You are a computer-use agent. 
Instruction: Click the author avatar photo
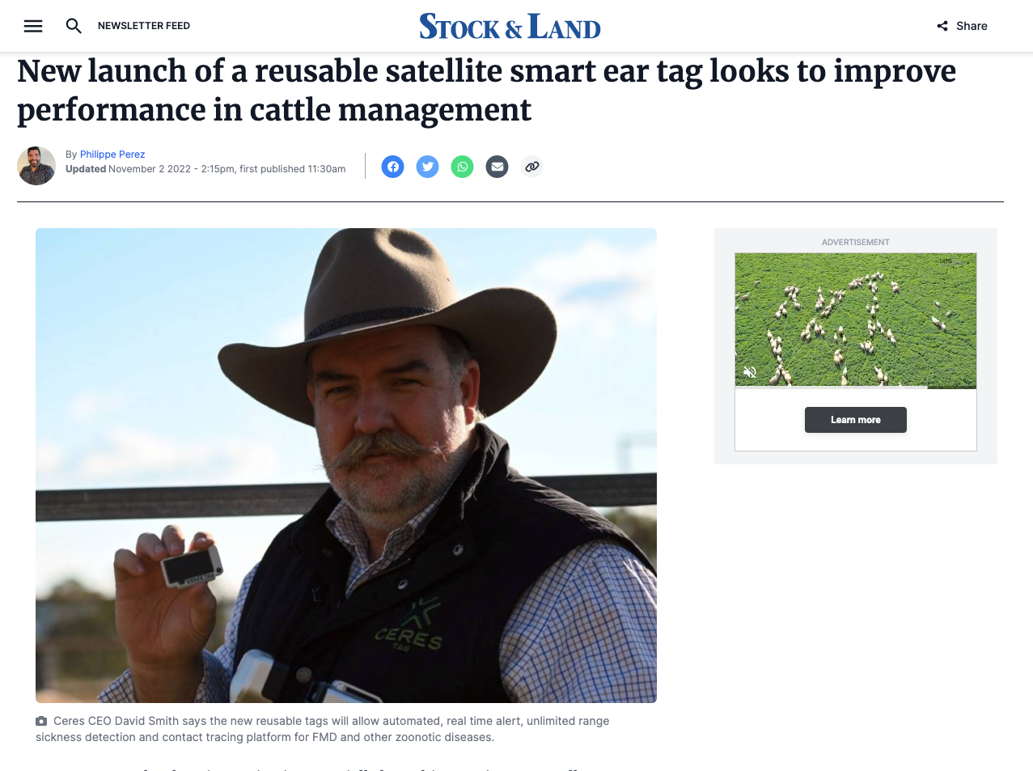[x=36, y=166]
